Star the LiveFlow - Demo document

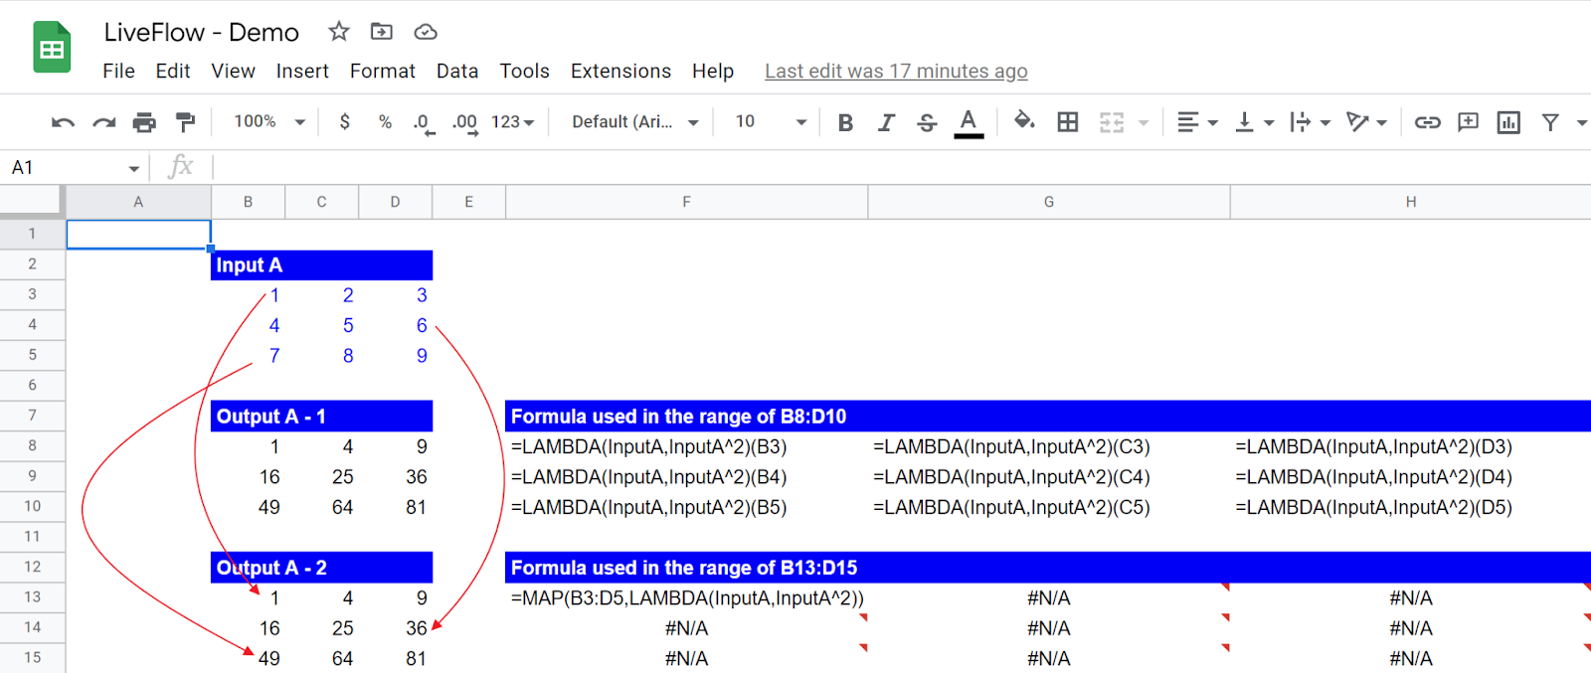[339, 32]
